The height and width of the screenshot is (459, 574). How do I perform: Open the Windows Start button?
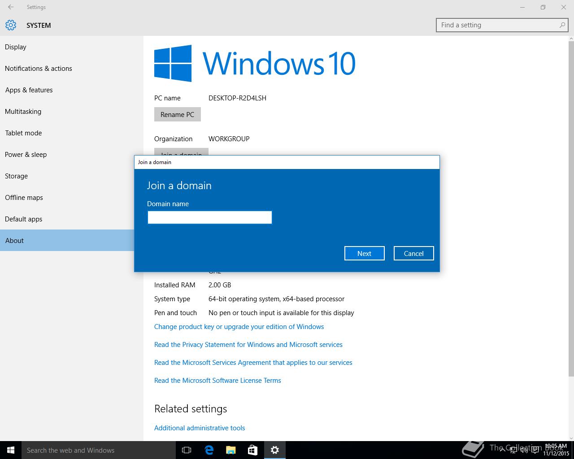11,450
